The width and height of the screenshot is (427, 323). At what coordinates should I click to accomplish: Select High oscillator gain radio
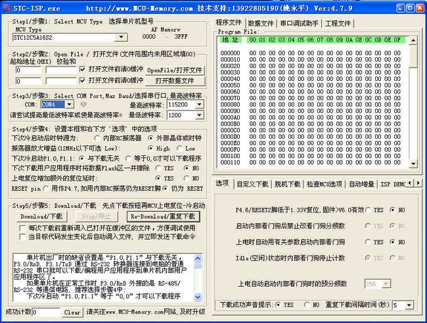pos(150,149)
